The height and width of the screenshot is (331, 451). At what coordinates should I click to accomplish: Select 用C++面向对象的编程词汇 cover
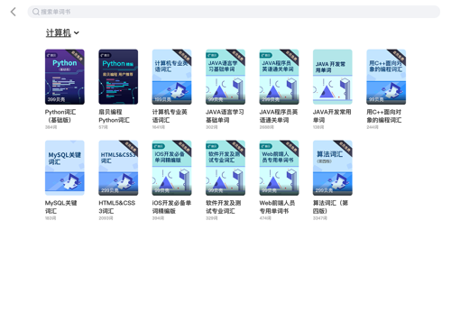[386, 77]
